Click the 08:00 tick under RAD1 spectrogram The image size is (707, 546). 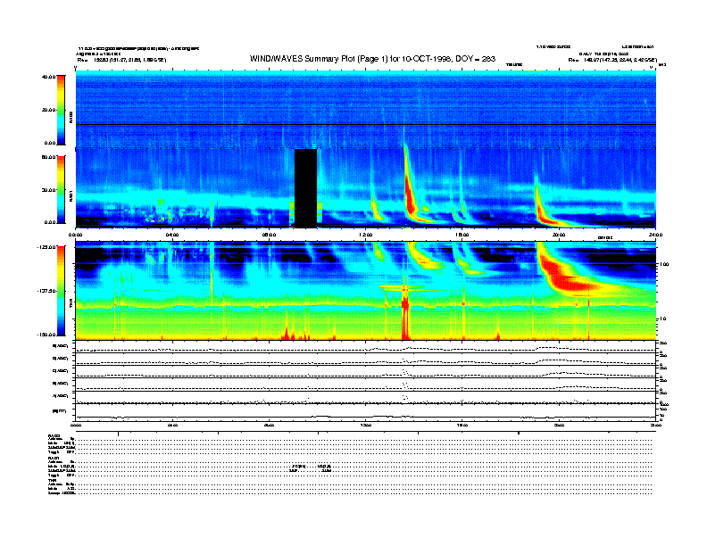[270, 235]
